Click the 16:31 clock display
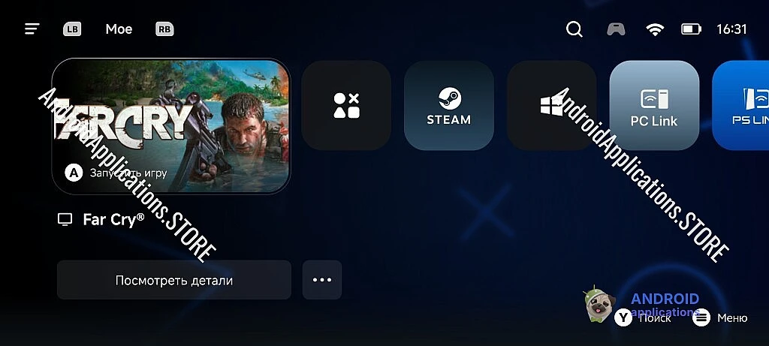 coord(731,29)
